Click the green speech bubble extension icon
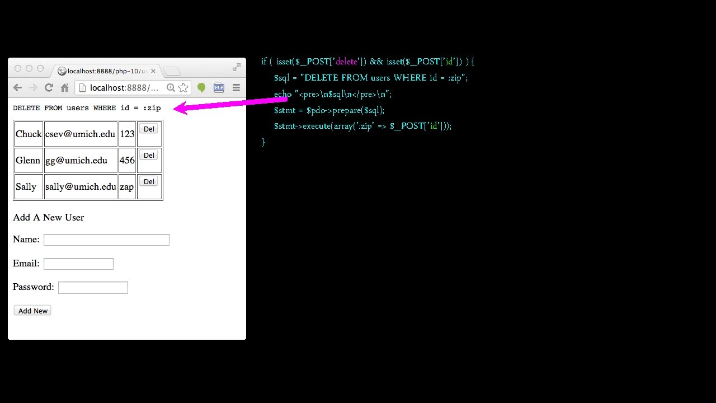The height and width of the screenshot is (403, 716). pos(201,87)
